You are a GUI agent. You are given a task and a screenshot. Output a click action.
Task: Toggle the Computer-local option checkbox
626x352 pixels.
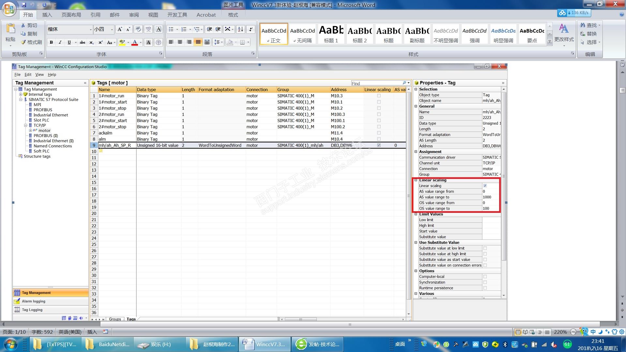485,277
